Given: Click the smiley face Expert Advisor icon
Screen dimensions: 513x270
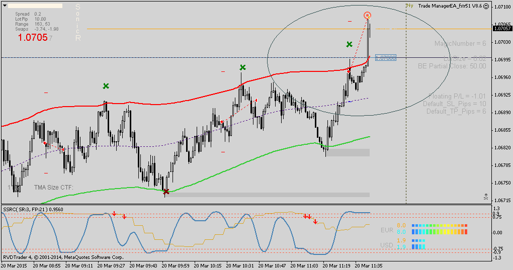Looking at the screenshot, I should 486,6.
